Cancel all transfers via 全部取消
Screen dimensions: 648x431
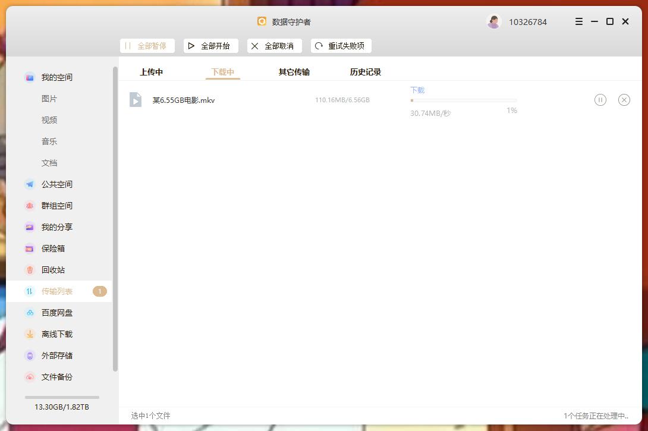[x=274, y=46]
